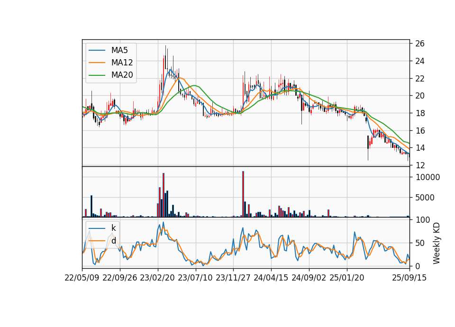This screenshot has width=455, height=327.
Task: Click the 24/04/15 date tick label
Action: pos(271,278)
